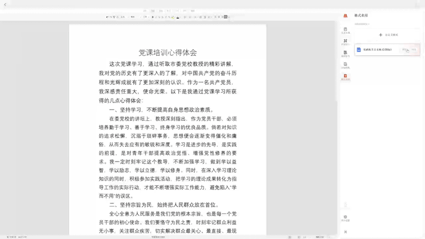This screenshot has height=239, width=425.
Task: Collapse the side panel with bottom arrow
Action: pos(345,232)
